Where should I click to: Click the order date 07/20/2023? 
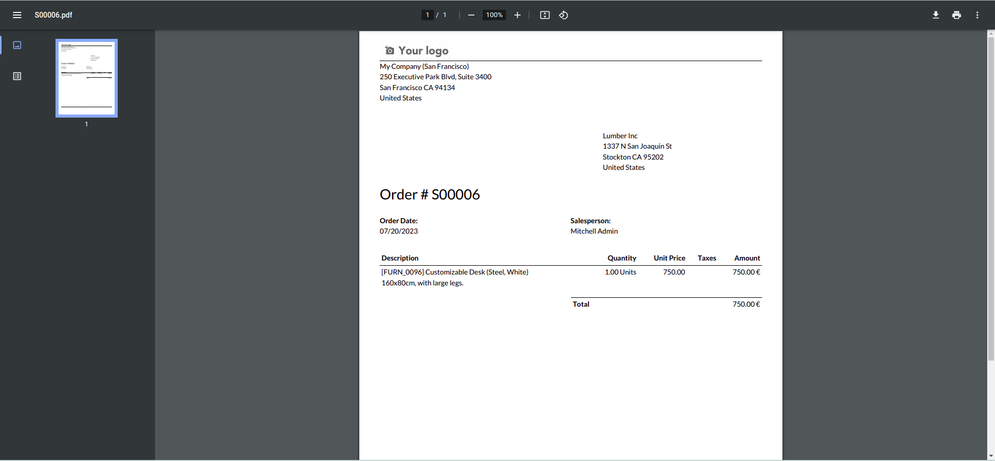point(399,231)
